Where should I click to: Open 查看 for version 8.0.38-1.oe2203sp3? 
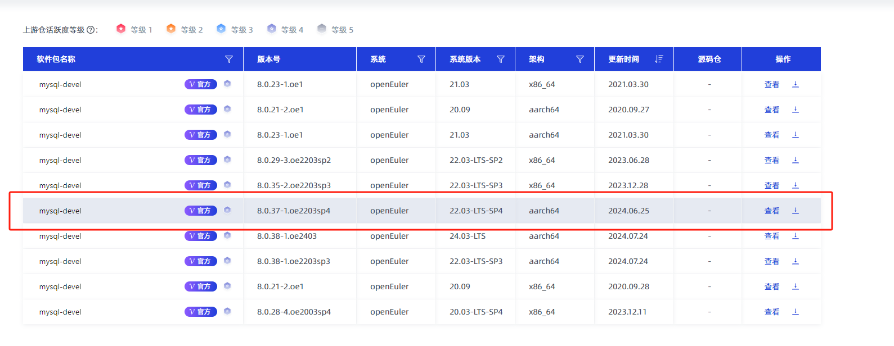[771, 261]
